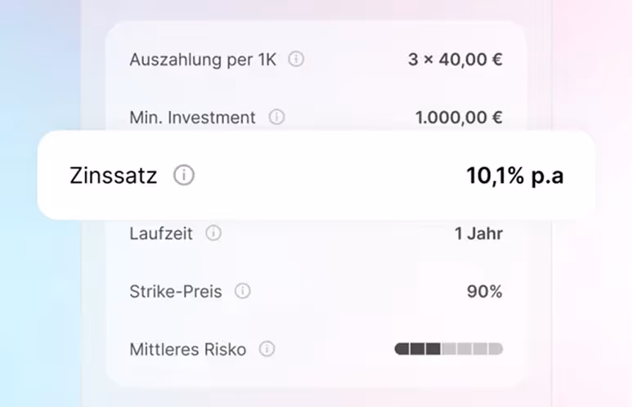Click the 1 Jahr duration value
633x407 pixels.
478,234
